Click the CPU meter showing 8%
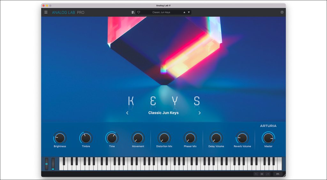The height and width of the screenshot is (180, 327). pyautogui.click(x=278, y=174)
